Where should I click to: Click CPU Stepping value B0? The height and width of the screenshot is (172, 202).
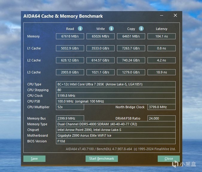pyautogui.click(x=116, y=90)
